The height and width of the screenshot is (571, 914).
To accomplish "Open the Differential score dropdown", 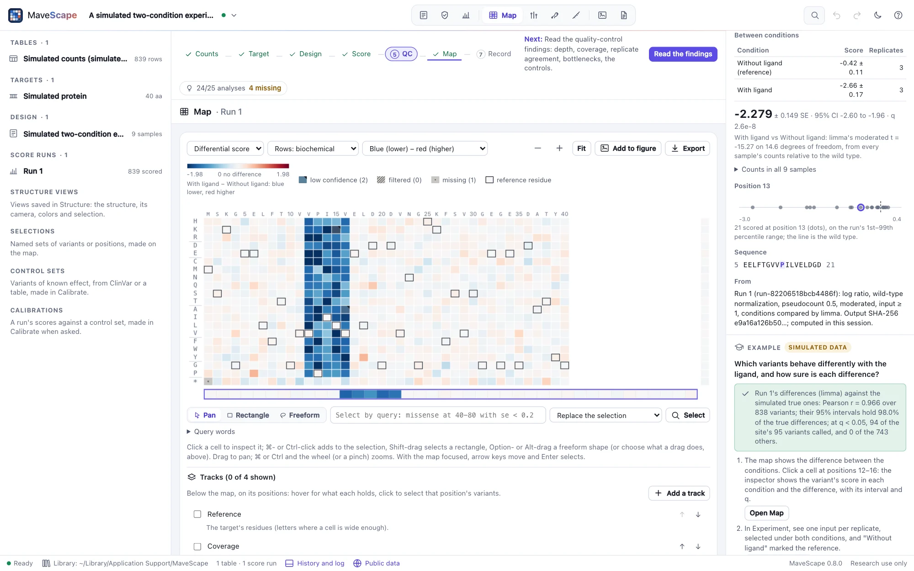I will click(225, 148).
